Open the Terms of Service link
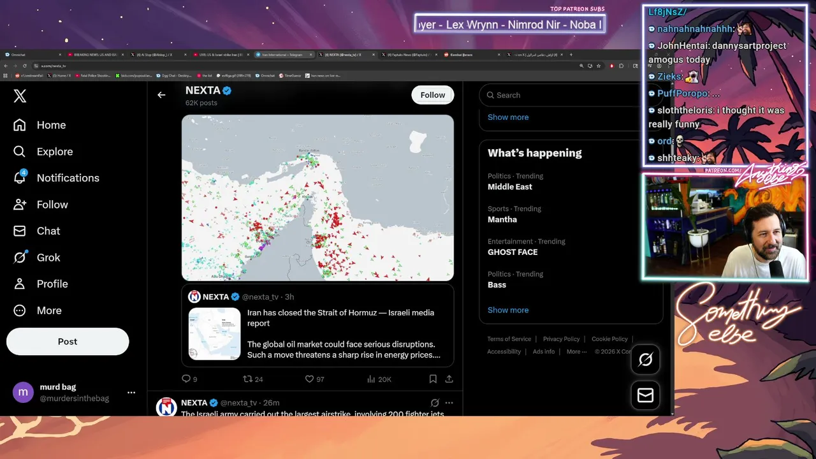 [x=509, y=339]
